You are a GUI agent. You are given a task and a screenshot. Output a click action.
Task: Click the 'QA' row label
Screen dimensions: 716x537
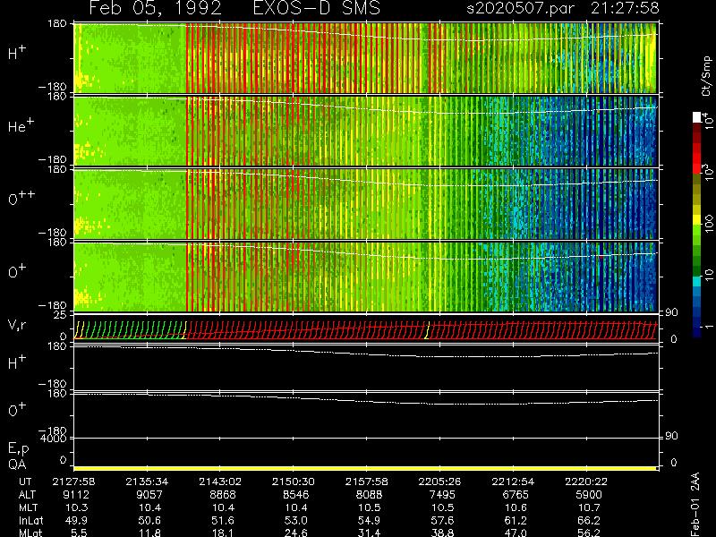17,465
